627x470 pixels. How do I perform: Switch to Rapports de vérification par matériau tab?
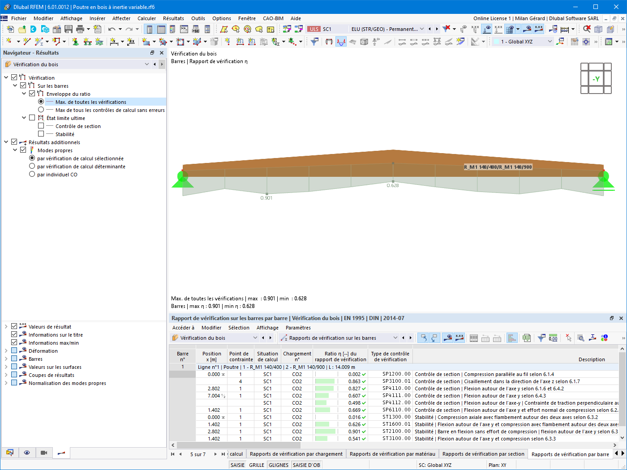(x=392, y=454)
